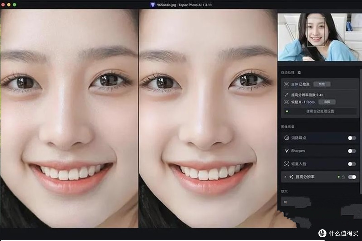Click the Remove Noise (消除噪点) circle icon
The image size is (362, 241).
coord(287,138)
